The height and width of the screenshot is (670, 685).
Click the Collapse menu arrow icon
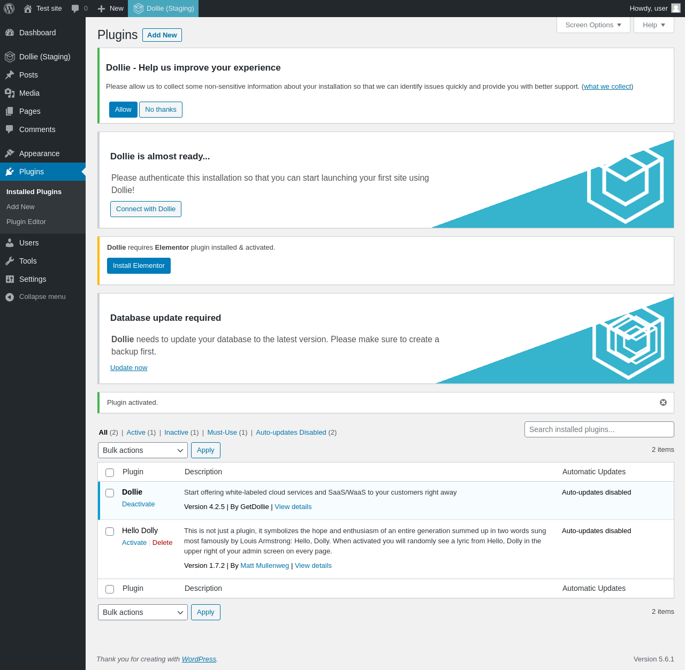pyautogui.click(x=10, y=297)
